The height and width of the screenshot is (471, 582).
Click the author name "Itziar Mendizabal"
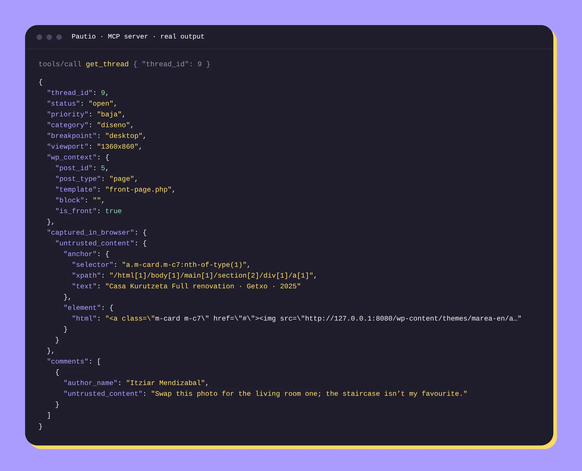pyautogui.click(x=166, y=383)
